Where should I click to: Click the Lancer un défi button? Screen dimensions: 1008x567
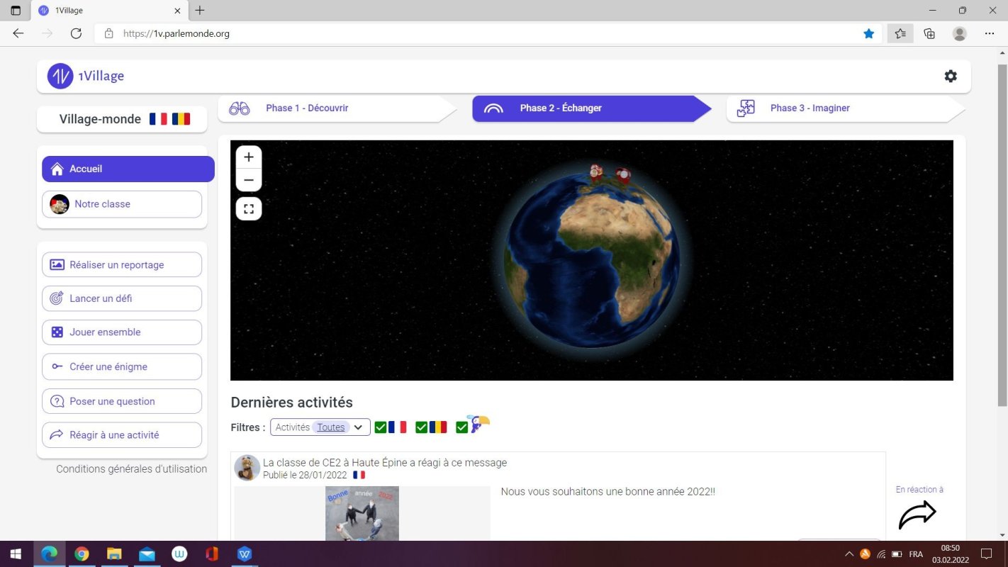[x=122, y=298]
